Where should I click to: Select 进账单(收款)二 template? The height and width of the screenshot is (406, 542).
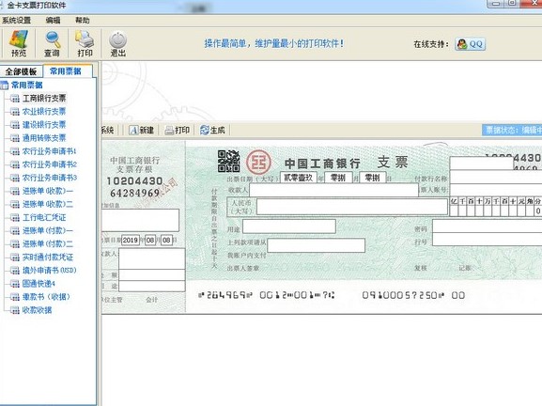click(x=48, y=204)
